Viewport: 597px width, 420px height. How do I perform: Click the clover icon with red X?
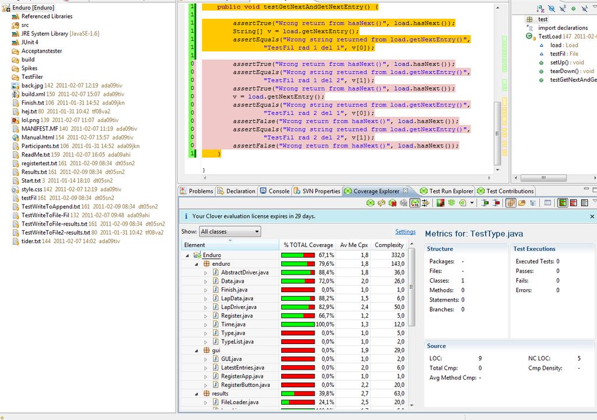coord(392,203)
